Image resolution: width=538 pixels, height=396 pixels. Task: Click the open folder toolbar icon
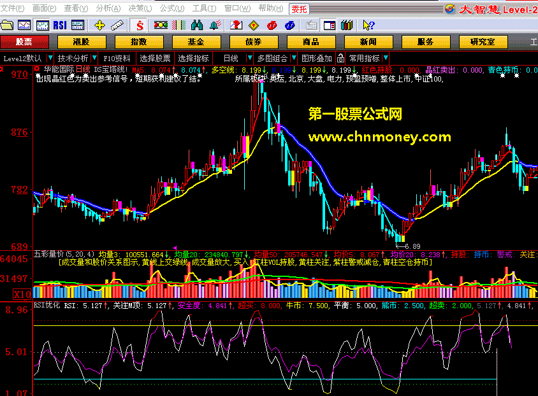click(x=7, y=25)
